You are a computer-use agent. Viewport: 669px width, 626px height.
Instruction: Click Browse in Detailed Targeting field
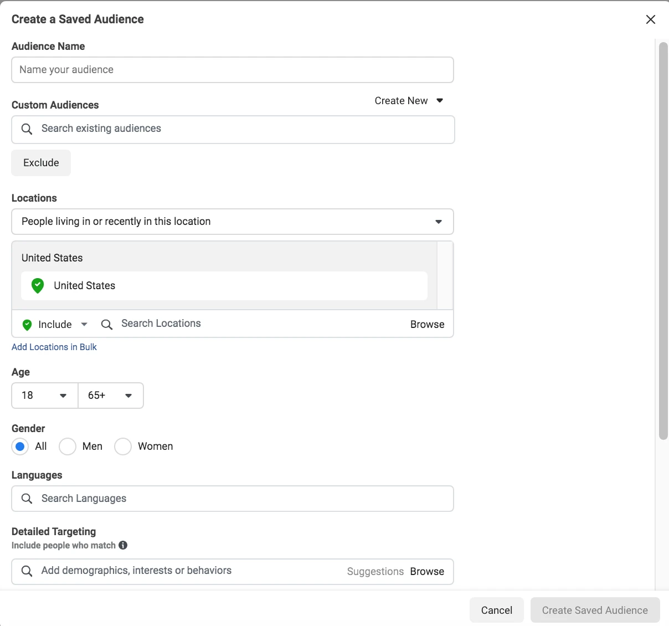pyautogui.click(x=427, y=572)
